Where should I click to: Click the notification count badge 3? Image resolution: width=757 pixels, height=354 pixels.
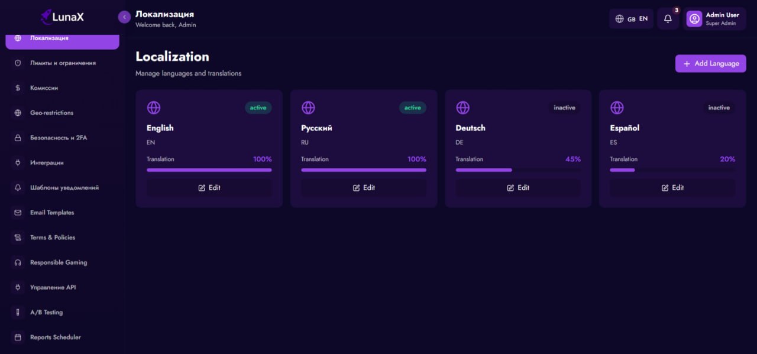pyautogui.click(x=677, y=10)
